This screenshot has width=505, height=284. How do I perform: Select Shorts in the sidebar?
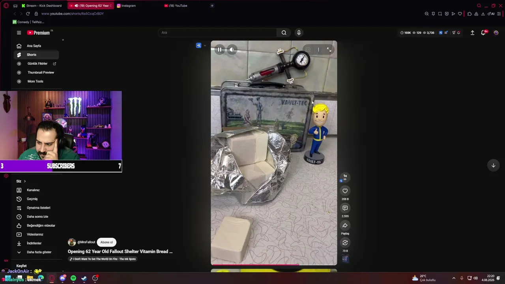point(36,55)
